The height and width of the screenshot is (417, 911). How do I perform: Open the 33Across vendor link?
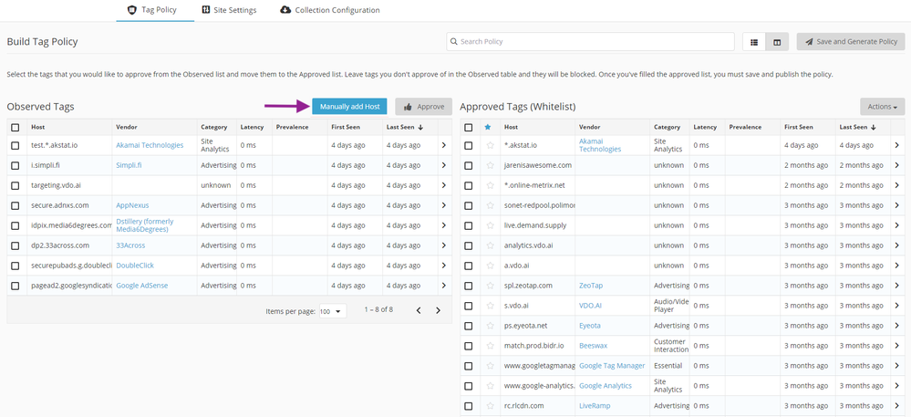pyautogui.click(x=130, y=245)
